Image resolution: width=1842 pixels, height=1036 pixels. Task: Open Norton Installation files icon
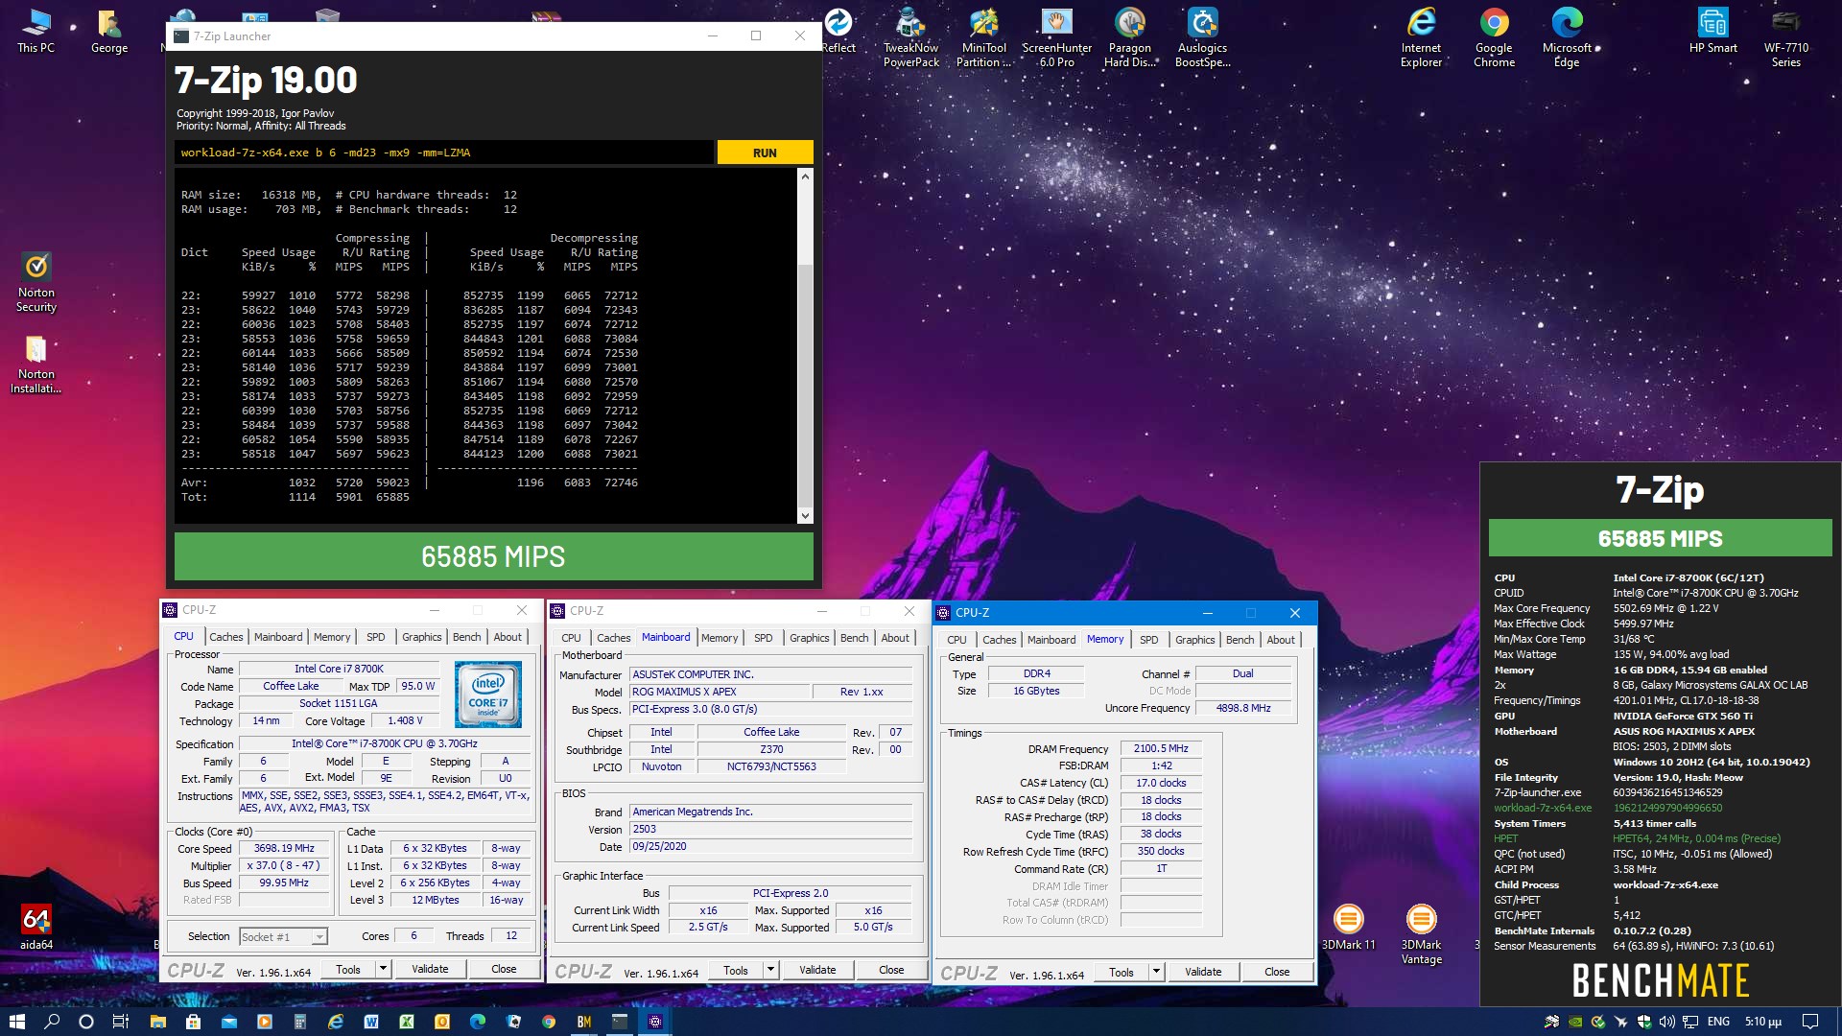35,365
